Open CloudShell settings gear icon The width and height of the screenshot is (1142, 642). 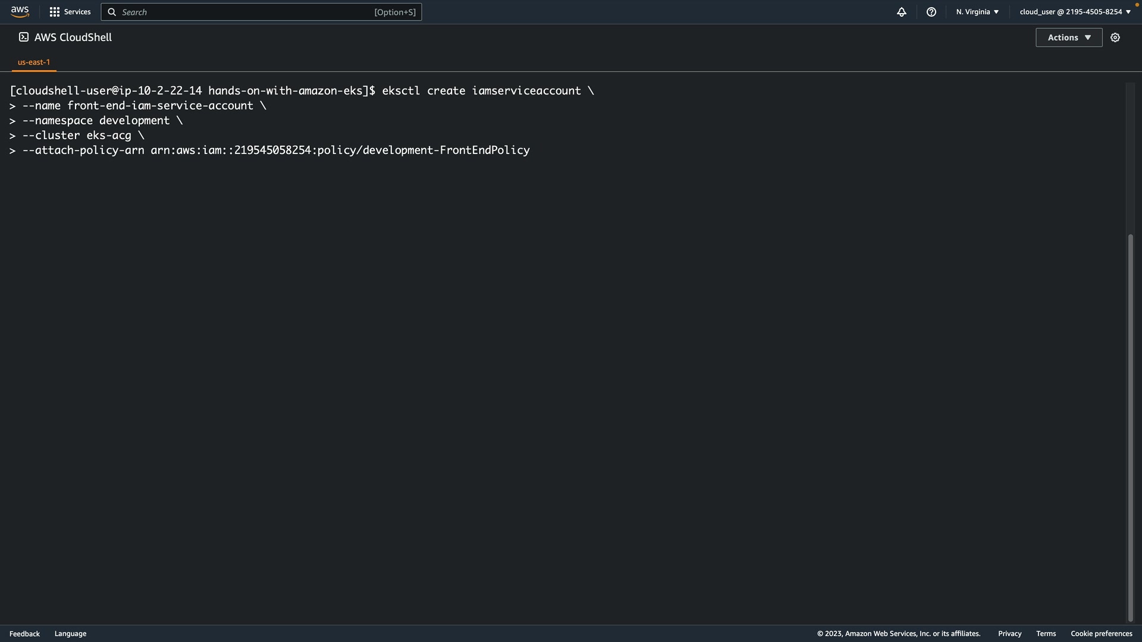pyautogui.click(x=1115, y=37)
